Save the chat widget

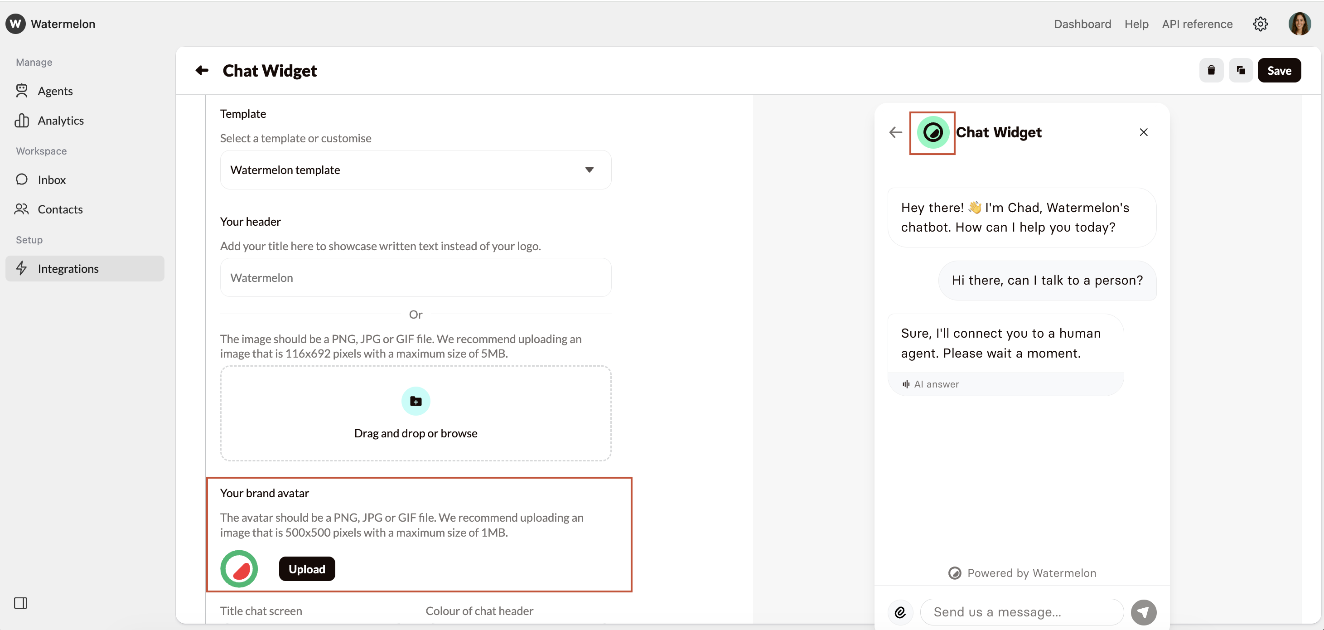pos(1279,70)
